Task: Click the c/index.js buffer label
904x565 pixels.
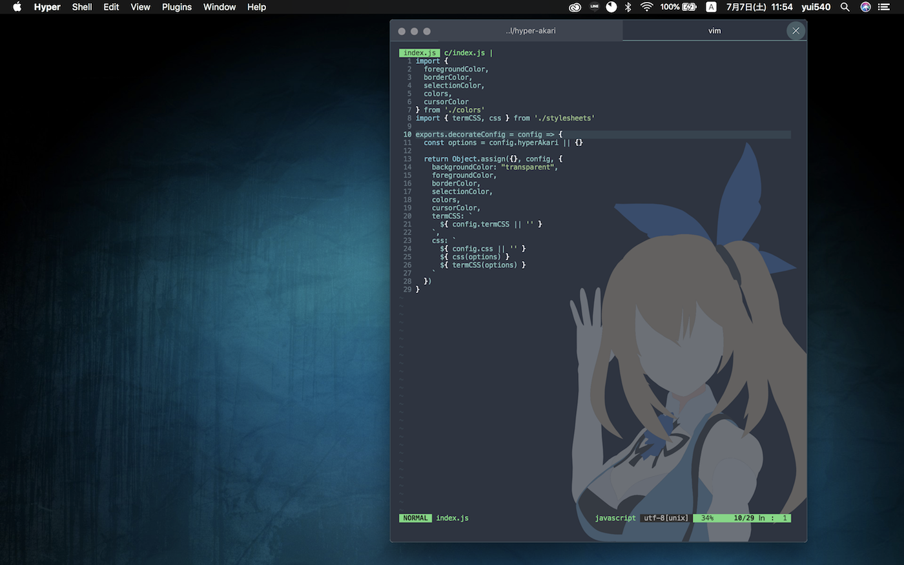Action: 464,53
